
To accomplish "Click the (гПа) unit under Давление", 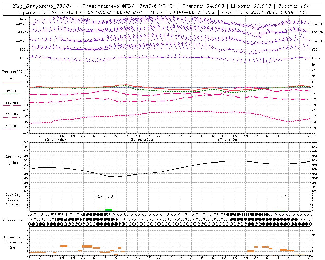I will [x=13, y=163].
